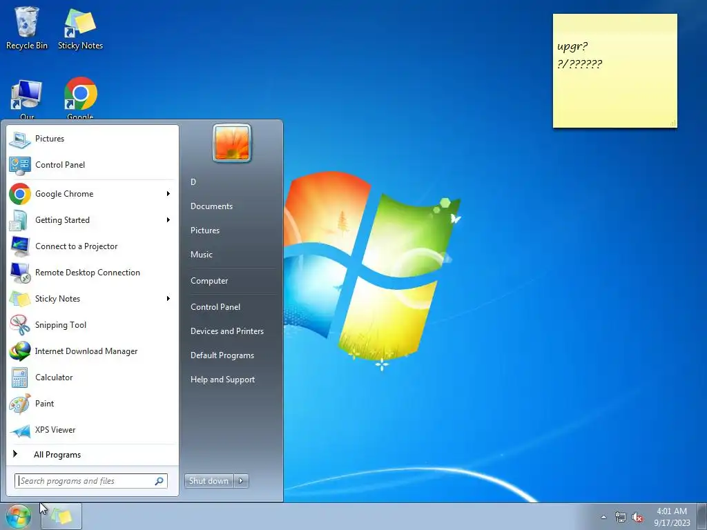
Task: Click the Show desktop strip at taskbar end
Action: (704, 516)
